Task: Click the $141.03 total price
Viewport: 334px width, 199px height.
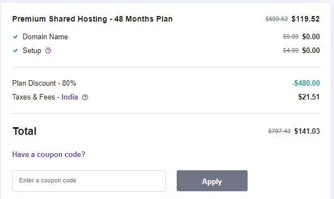Action: (x=307, y=131)
